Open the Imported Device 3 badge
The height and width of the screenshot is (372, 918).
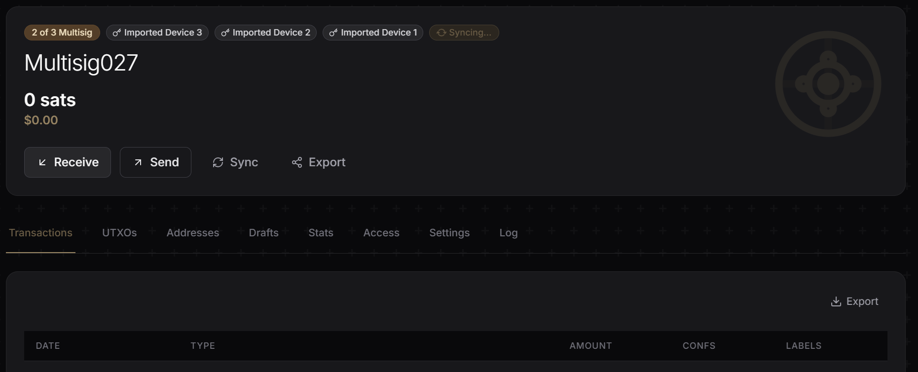[157, 33]
